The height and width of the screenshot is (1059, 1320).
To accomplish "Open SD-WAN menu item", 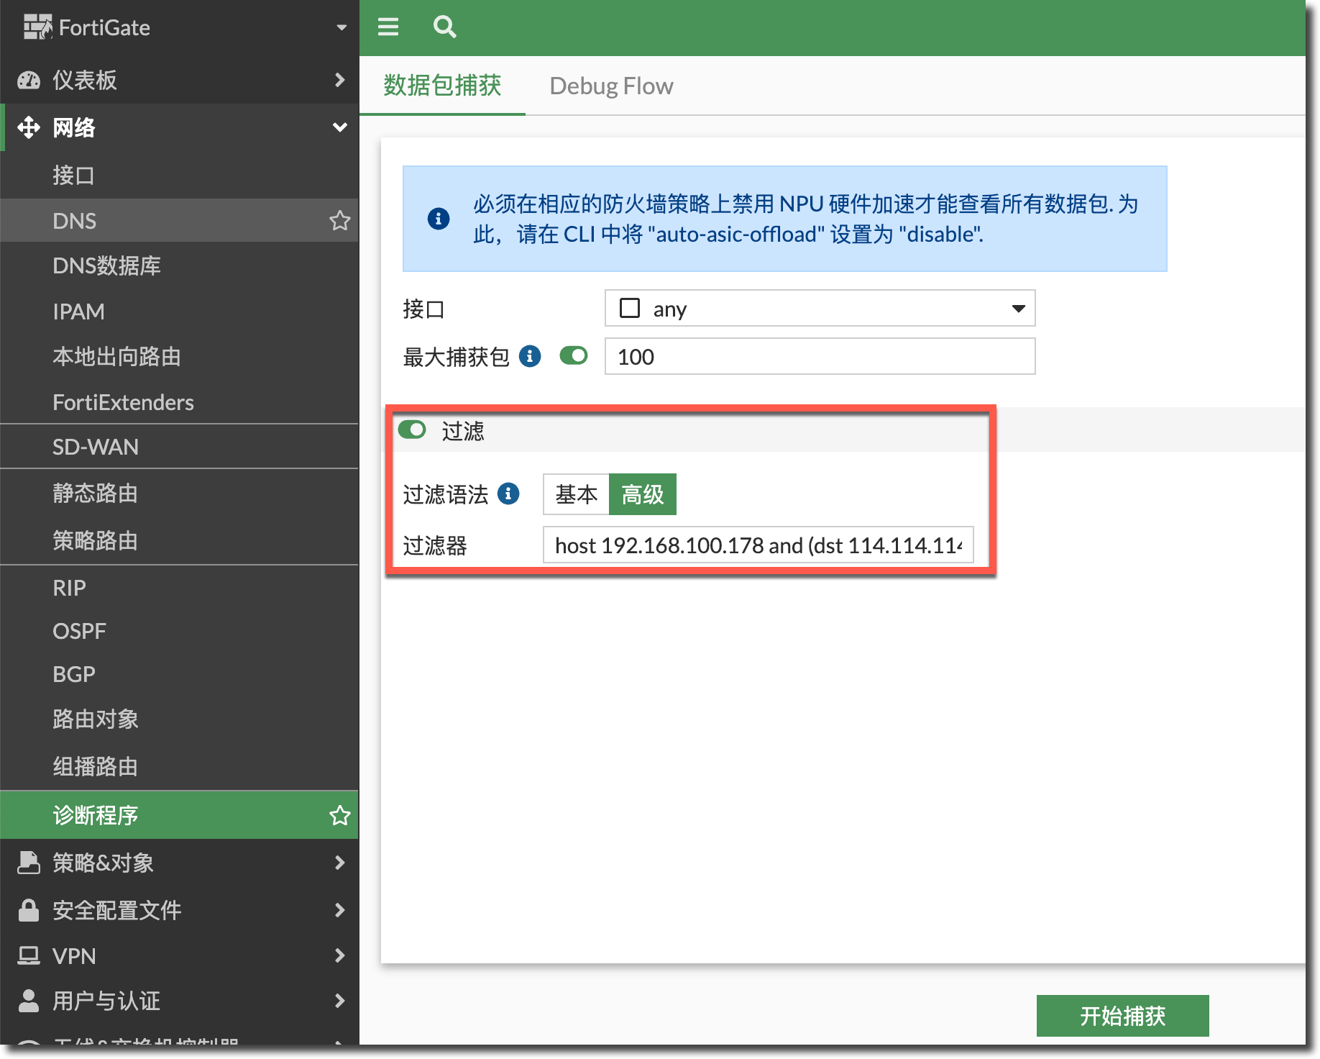I will point(180,447).
